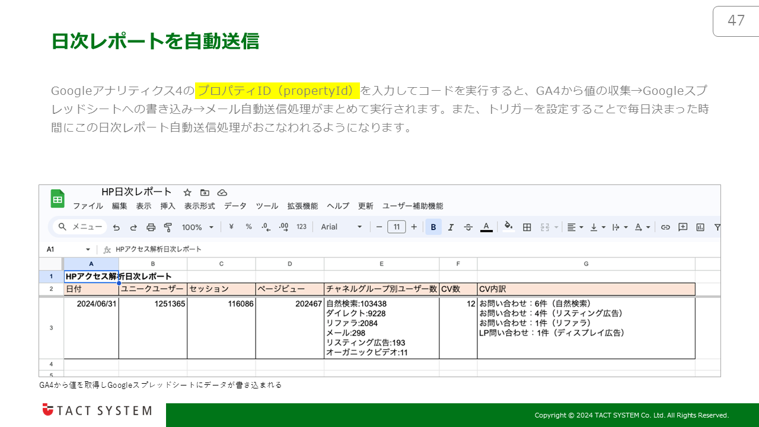Increase decimal places
This screenshot has width=759, height=427.
point(283,227)
